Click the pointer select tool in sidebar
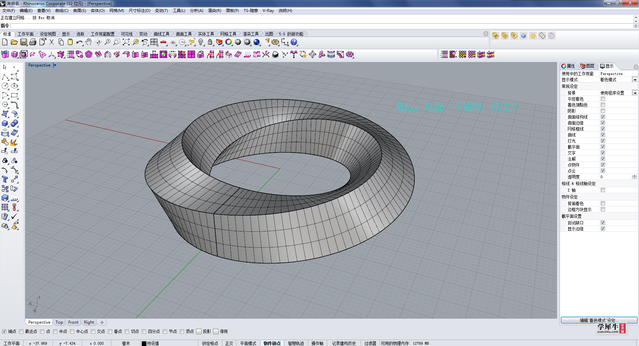The height and width of the screenshot is (346, 639). coord(5,67)
